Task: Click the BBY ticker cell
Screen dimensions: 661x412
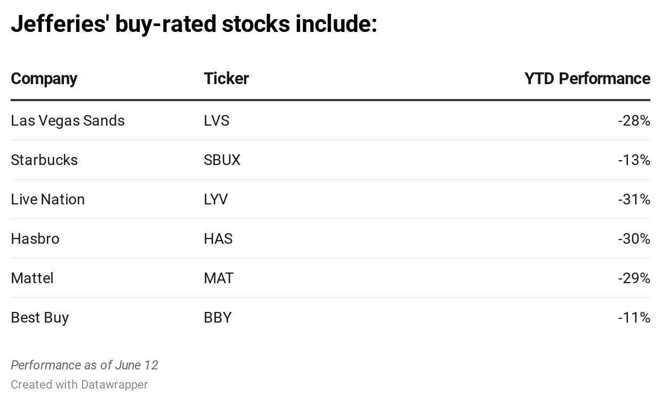Action: (217, 318)
